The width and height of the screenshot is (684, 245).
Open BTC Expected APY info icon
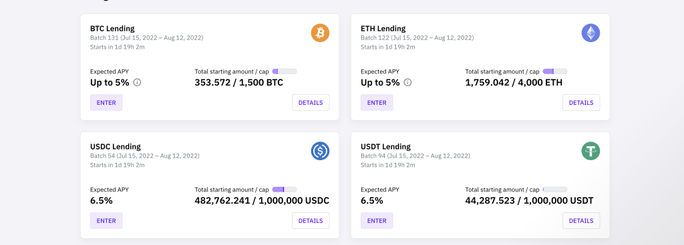click(137, 82)
